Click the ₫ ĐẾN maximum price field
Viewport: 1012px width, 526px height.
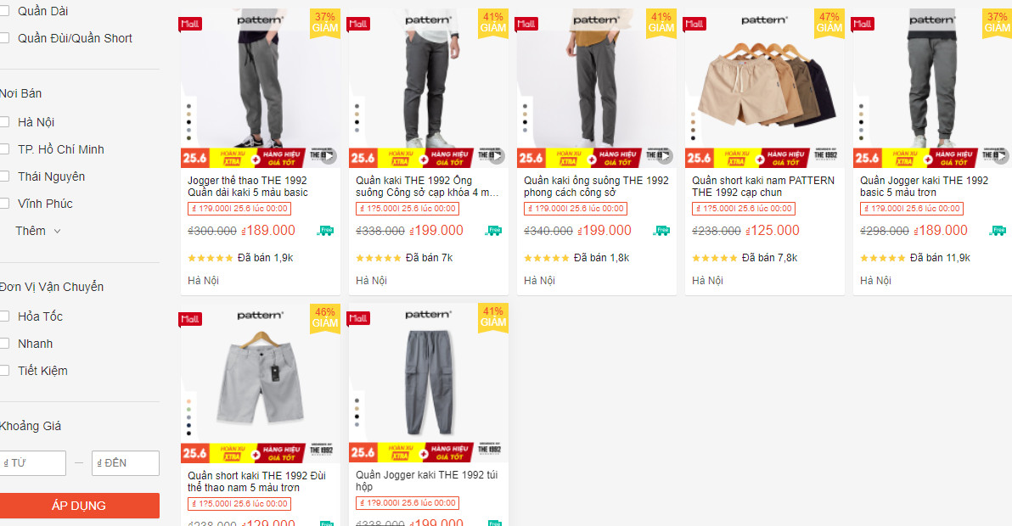pyautogui.click(x=125, y=463)
